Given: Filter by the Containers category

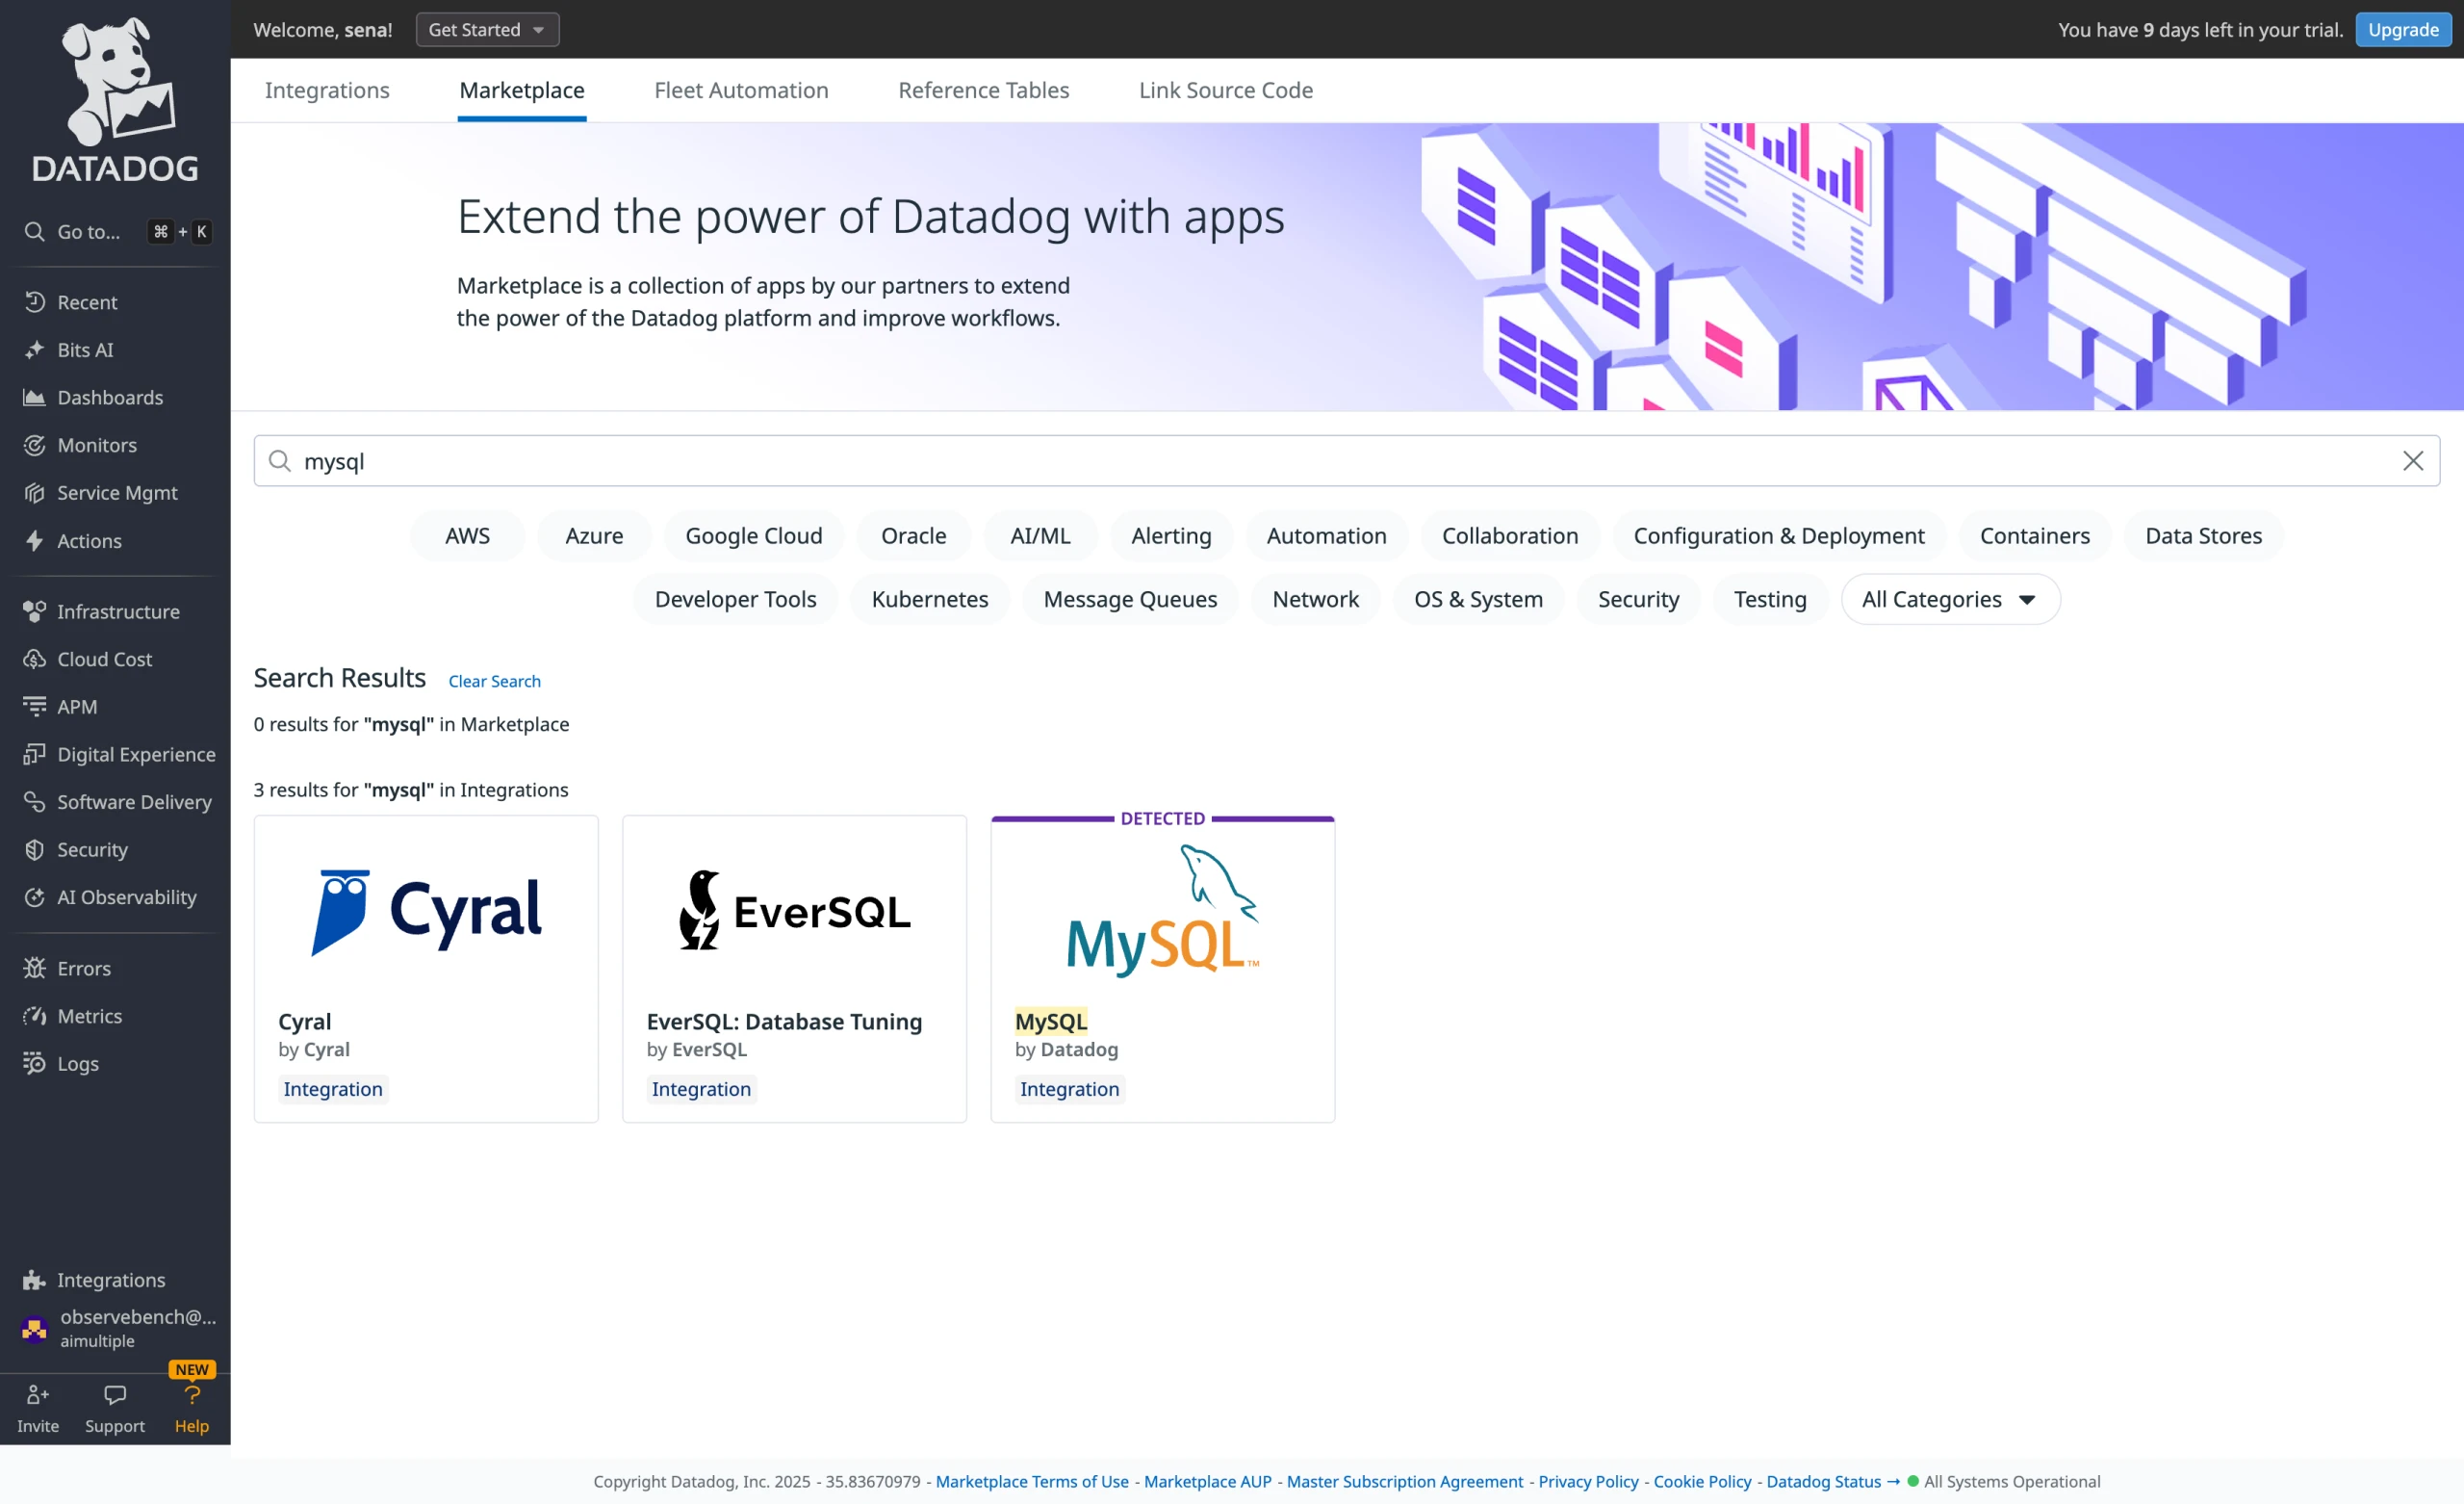Looking at the screenshot, I should point(2034,535).
